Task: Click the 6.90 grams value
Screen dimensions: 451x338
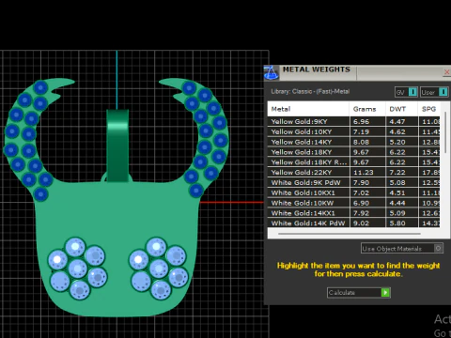Action: point(361,203)
